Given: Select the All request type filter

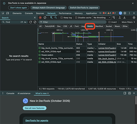Looking at the screenshot, I should [x=40, y=26].
